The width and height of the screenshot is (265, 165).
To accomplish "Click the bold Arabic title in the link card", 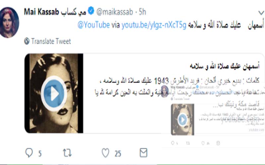I will pos(225,66).
